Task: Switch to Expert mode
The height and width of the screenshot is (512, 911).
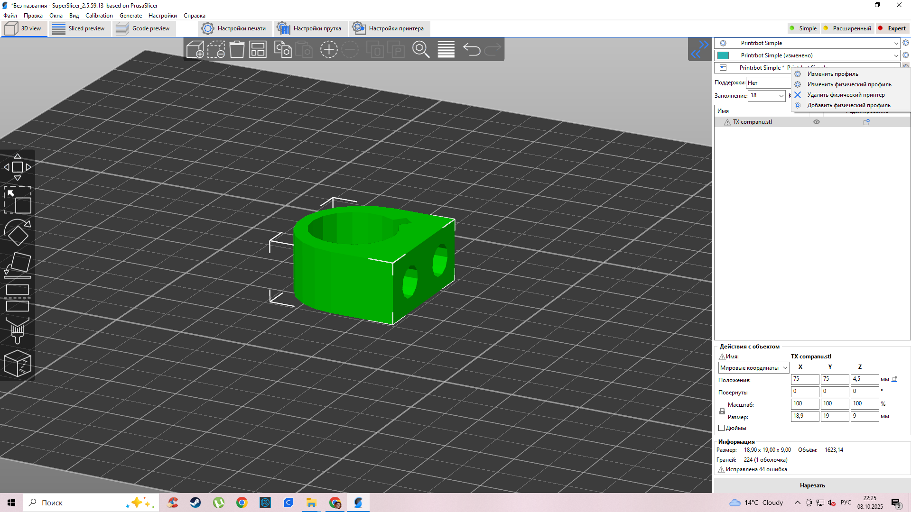Action: pyautogui.click(x=892, y=28)
